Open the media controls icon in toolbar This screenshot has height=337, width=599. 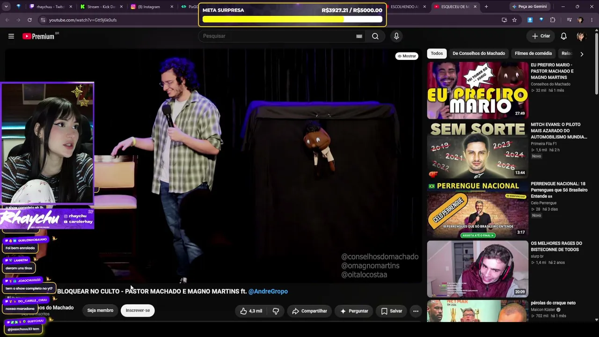(x=569, y=20)
